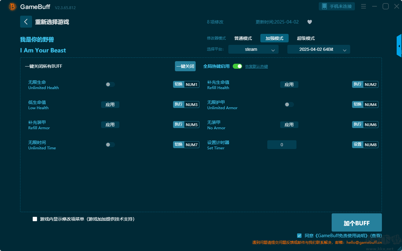Image resolution: width=402 pixels, height=251 pixels.
Task: Select 普通模式 trainer mode tab
Action: [243, 38]
